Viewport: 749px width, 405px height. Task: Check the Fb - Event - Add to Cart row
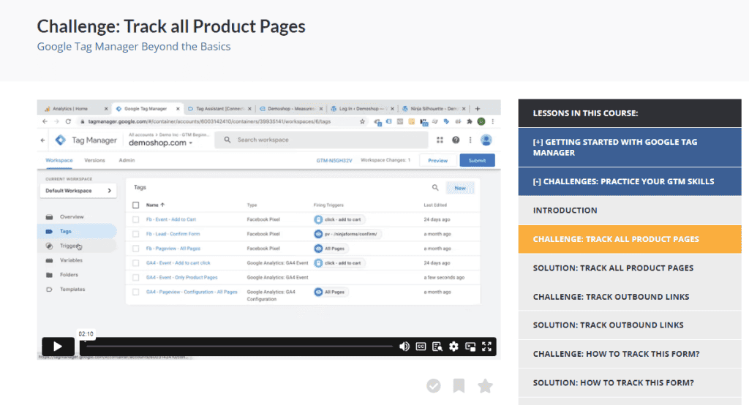tap(135, 220)
